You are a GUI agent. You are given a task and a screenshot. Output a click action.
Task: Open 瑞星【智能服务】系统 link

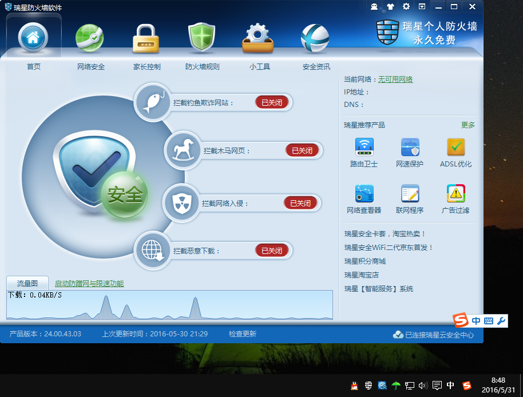[379, 289]
